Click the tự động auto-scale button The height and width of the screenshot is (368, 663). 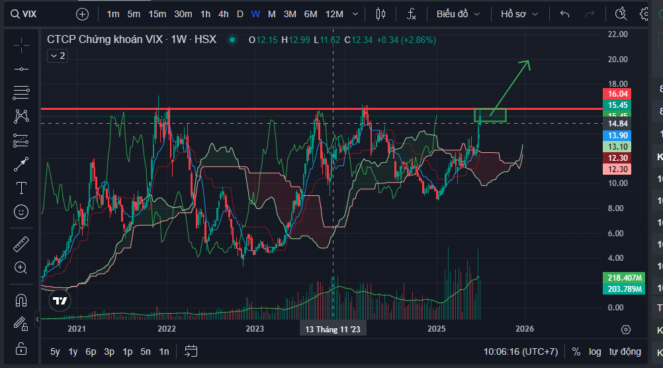pos(625,351)
